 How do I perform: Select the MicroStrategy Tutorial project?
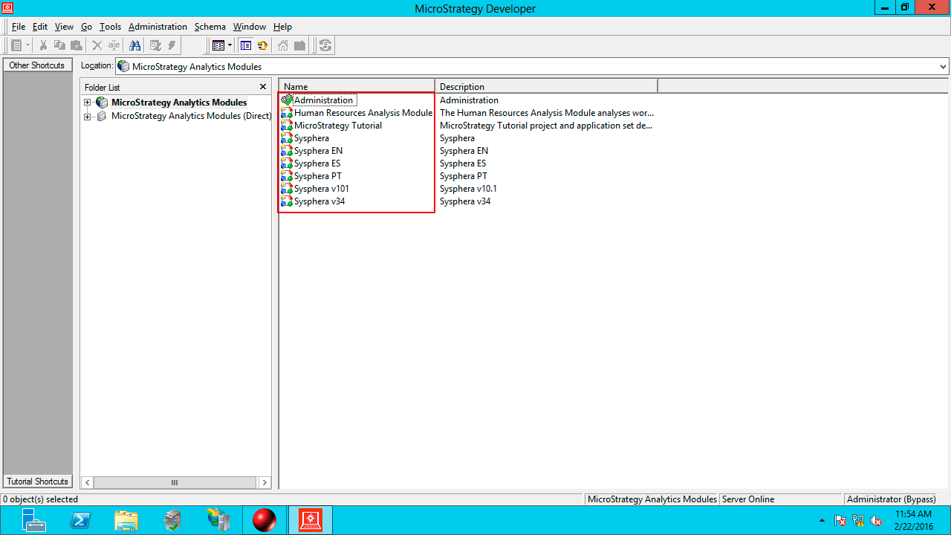click(x=331, y=126)
